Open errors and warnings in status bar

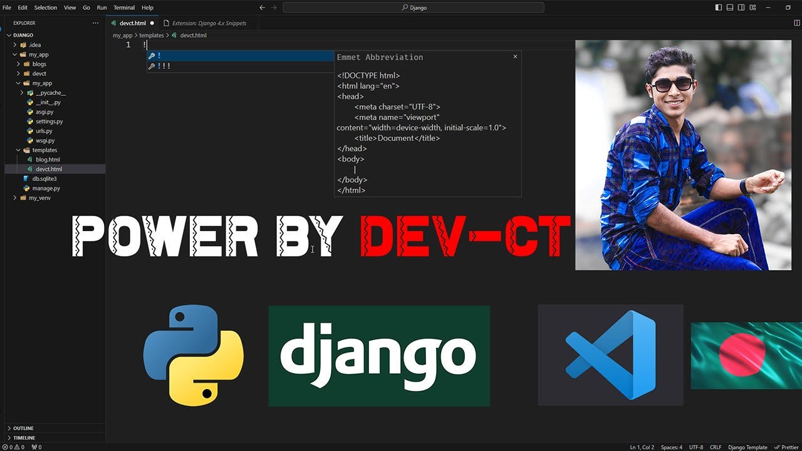(13, 447)
